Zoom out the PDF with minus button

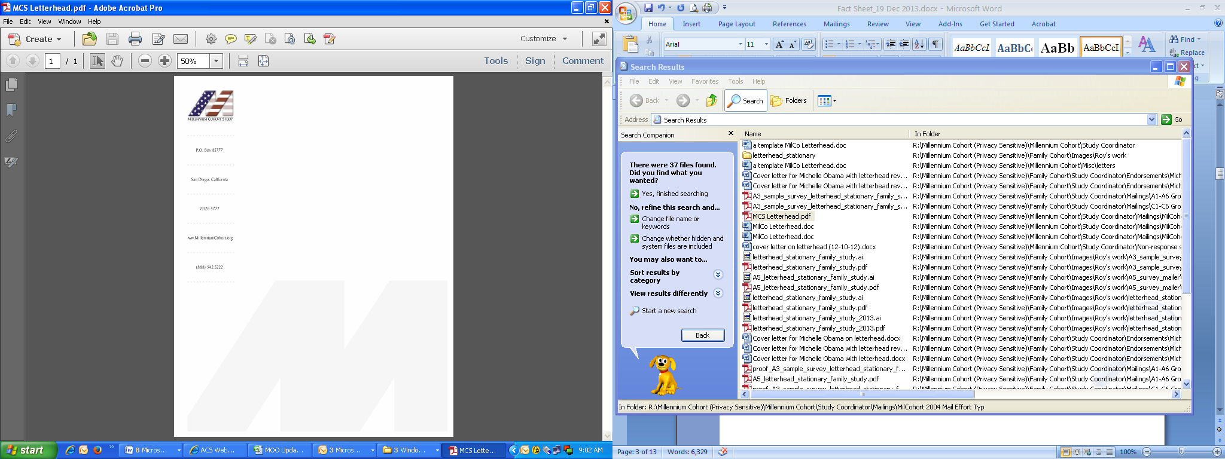145,60
